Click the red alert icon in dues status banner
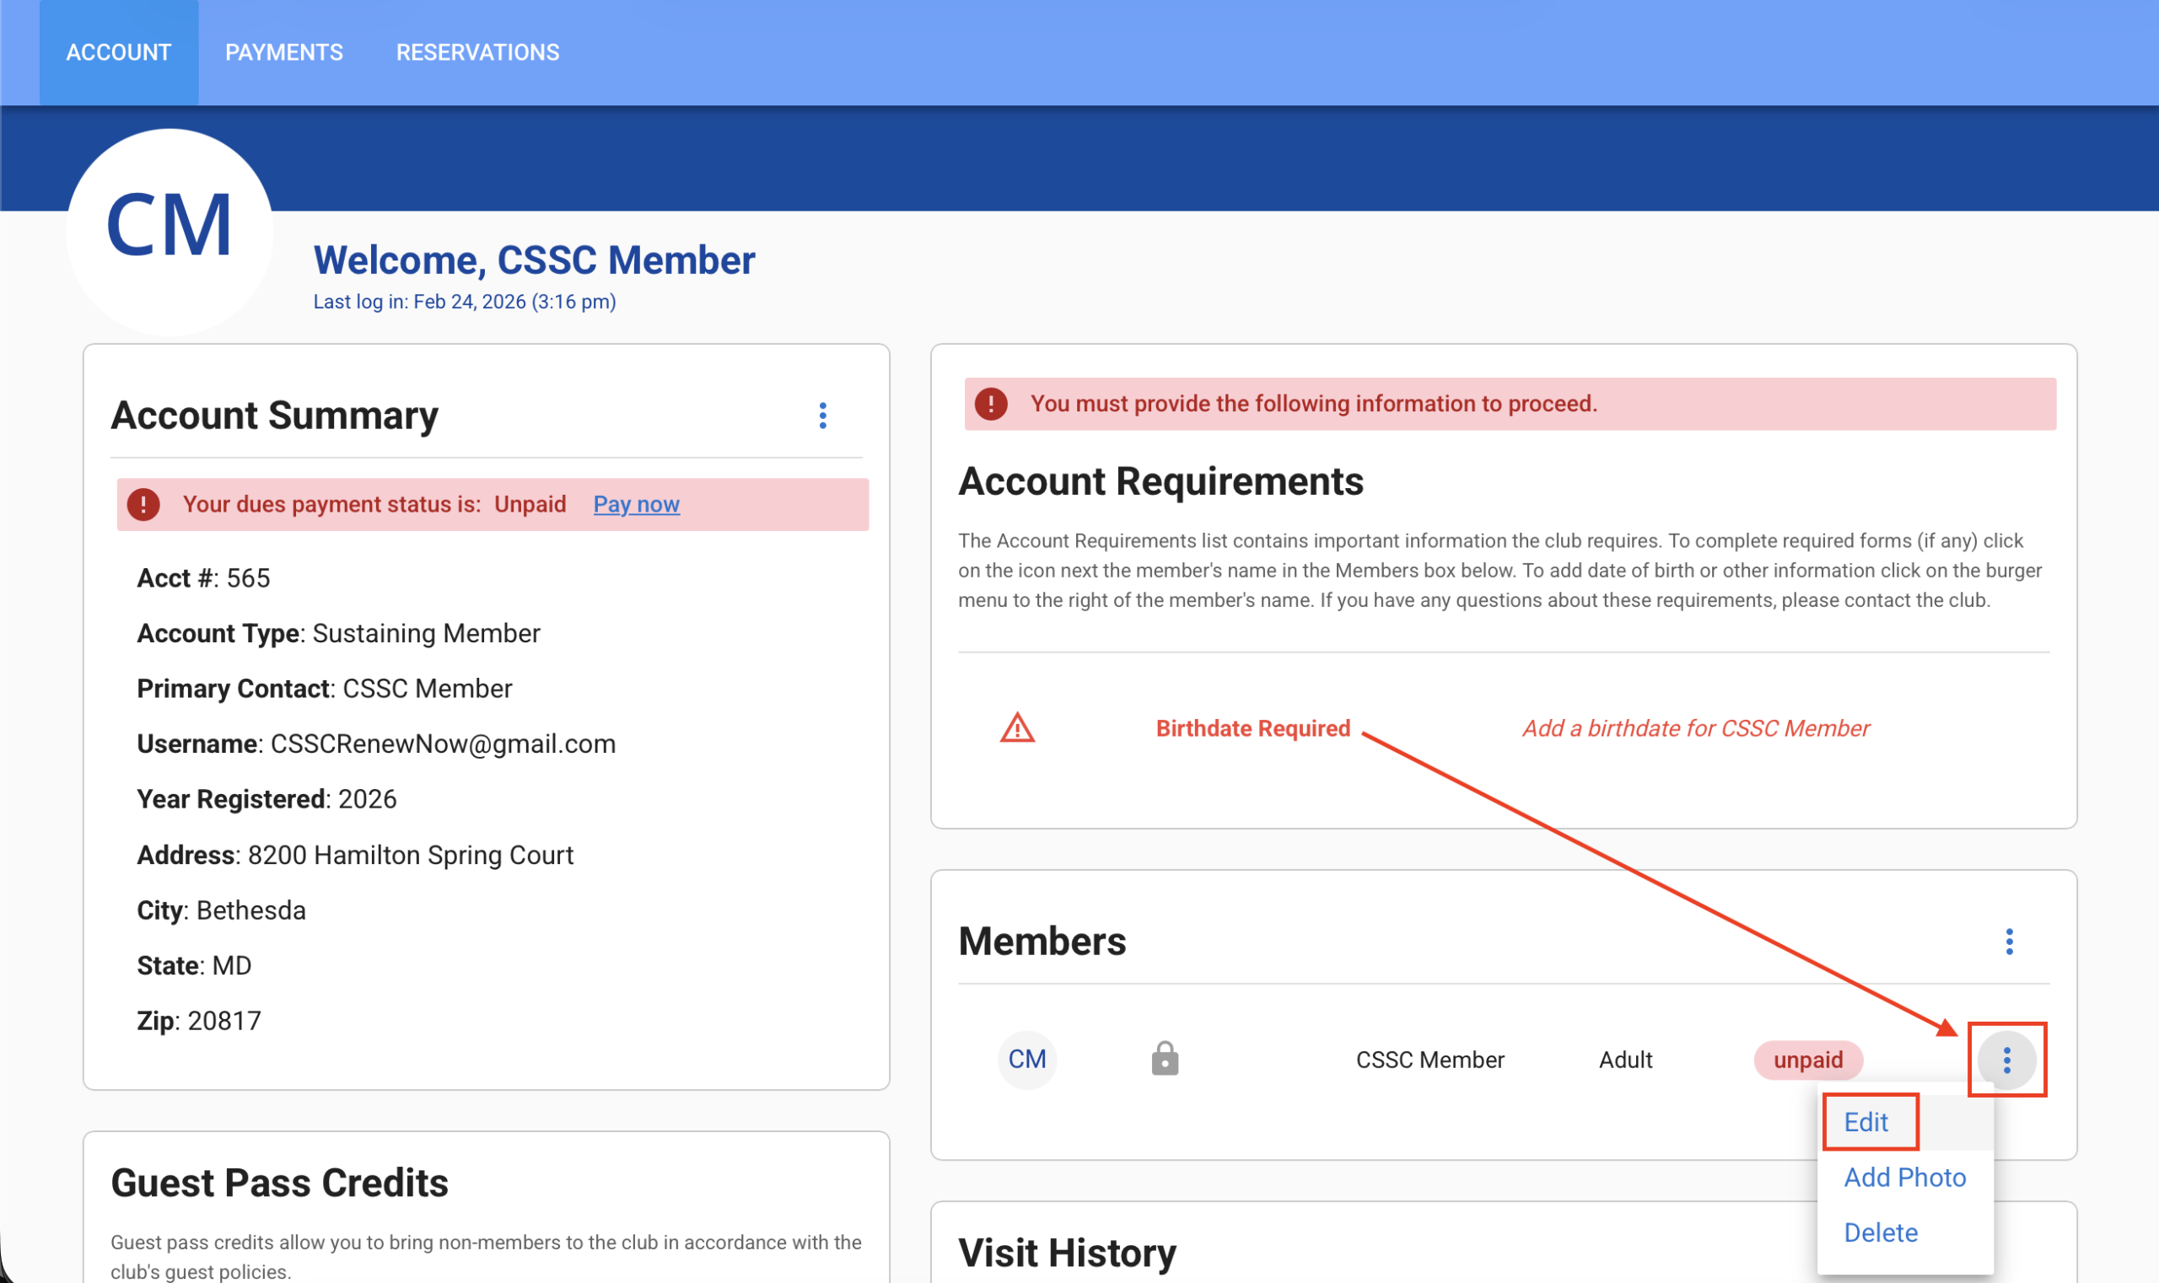 (x=143, y=504)
